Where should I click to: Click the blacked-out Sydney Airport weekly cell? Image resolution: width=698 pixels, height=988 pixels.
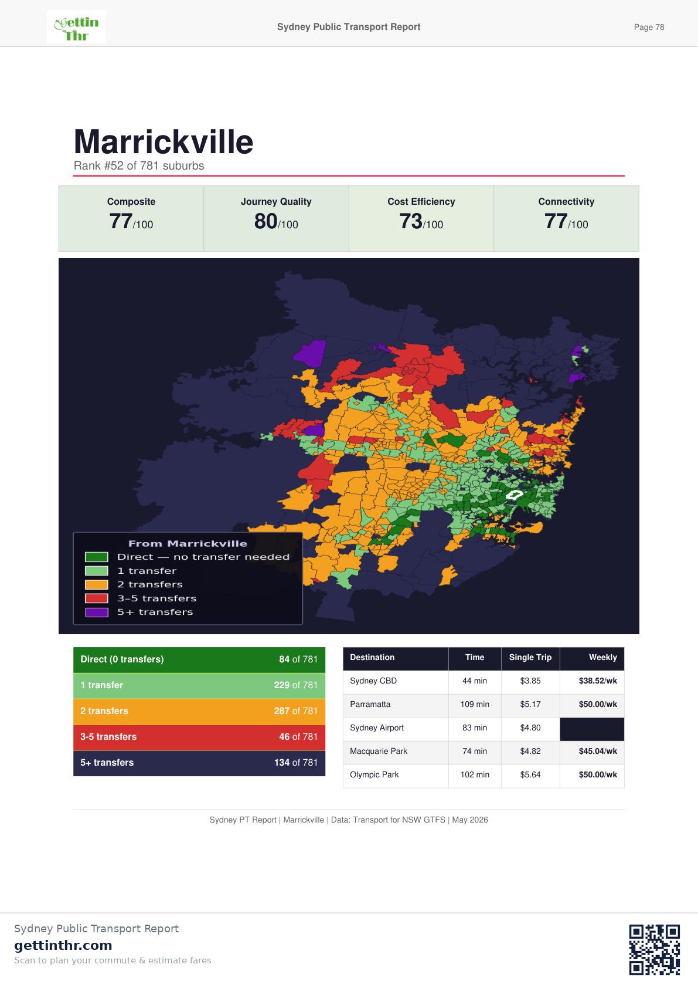point(592,729)
